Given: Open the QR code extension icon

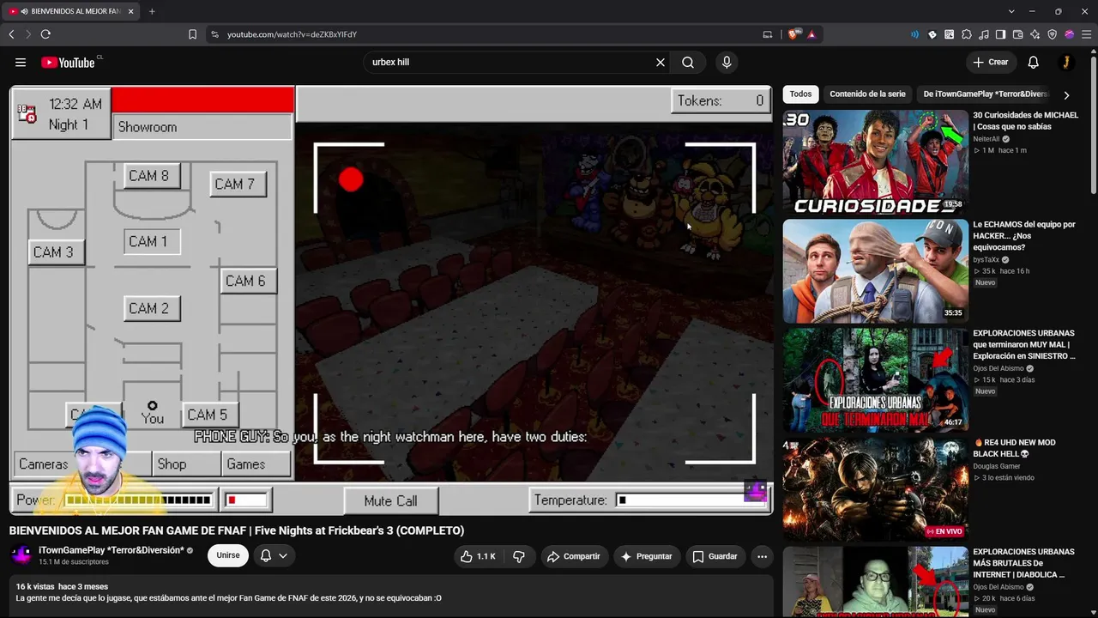Looking at the screenshot, I should click(x=950, y=34).
